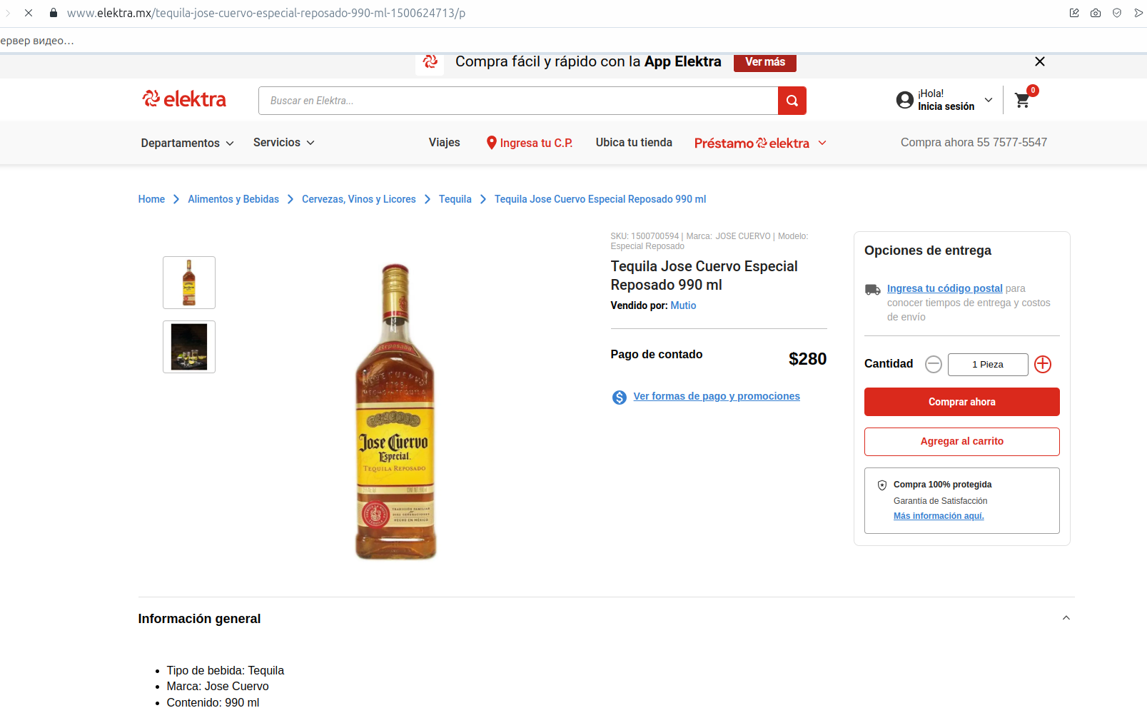The width and height of the screenshot is (1147, 708).
Task: Open the Viajes menu item
Action: click(445, 143)
